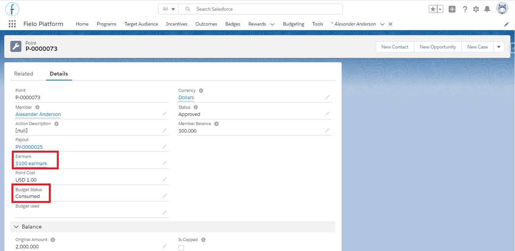Show info for Currency field
The height and width of the screenshot is (251, 515).
[x=201, y=91]
